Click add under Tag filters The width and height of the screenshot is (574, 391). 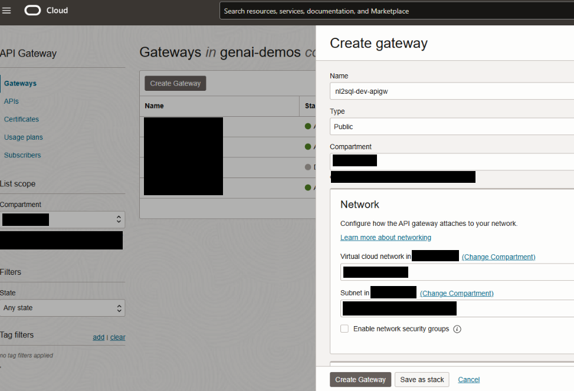coord(98,337)
